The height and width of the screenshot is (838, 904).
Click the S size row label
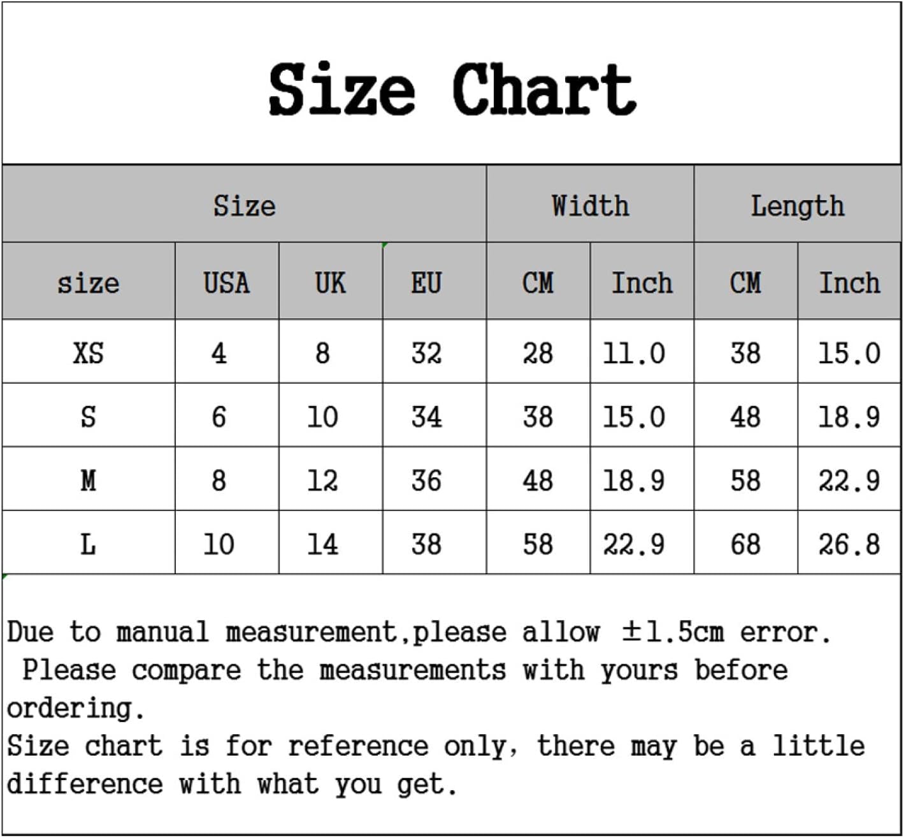[x=88, y=416]
